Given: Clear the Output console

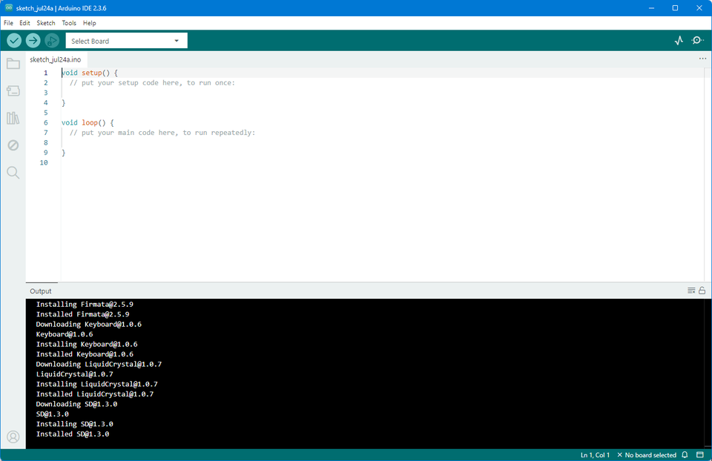Looking at the screenshot, I should click(690, 291).
